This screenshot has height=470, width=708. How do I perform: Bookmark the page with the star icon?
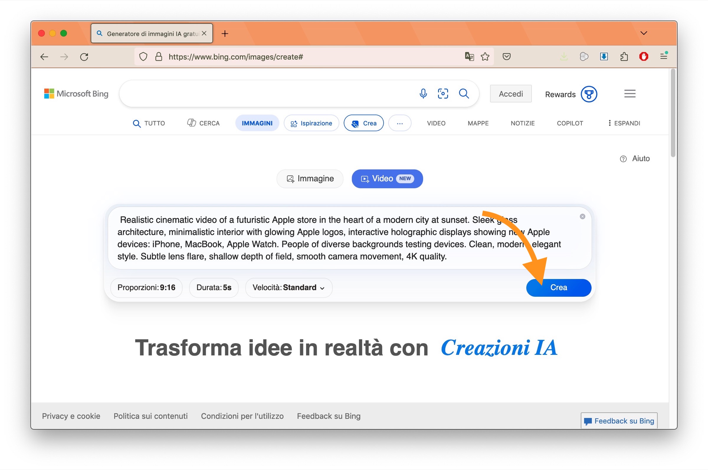point(485,57)
